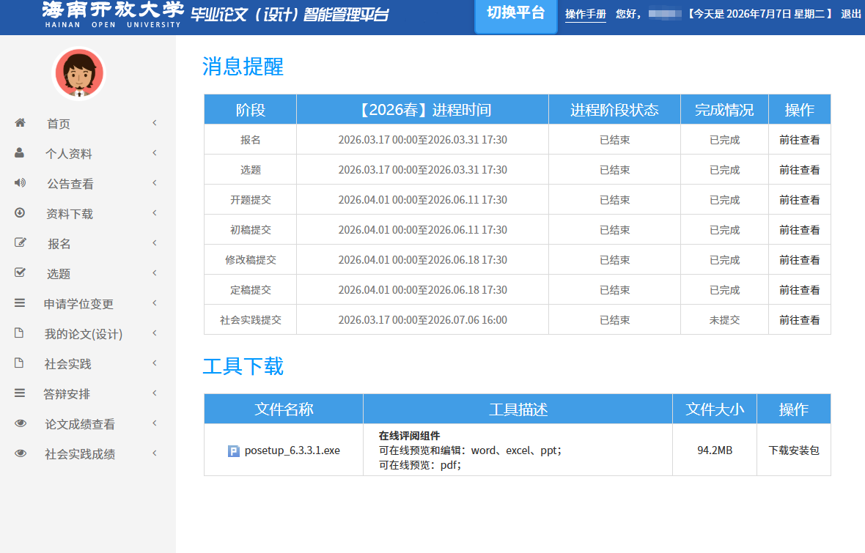Image resolution: width=865 pixels, height=553 pixels.
Task: Expand the 资料下载 menu chevron
Action: [155, 213]
